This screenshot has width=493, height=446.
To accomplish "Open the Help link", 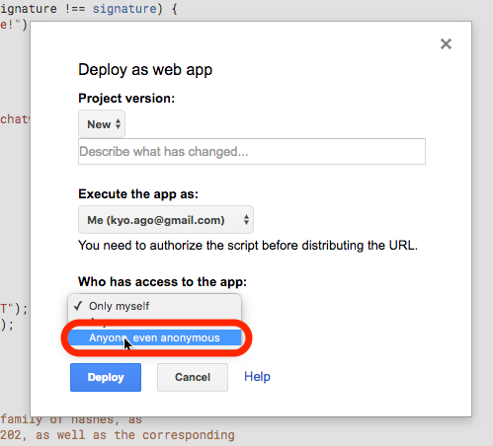I will pos(257,377).
